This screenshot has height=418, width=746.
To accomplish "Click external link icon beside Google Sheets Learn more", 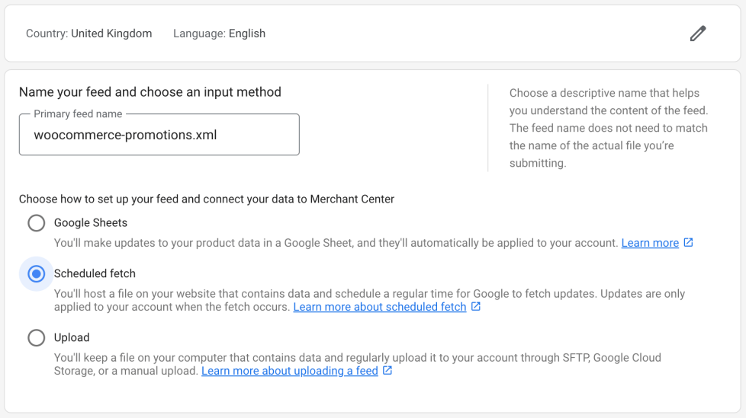I will (689, 243).
